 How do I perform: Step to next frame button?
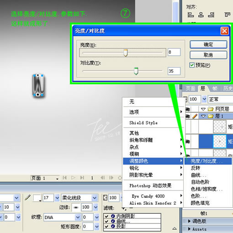pyautogui.click(x=111, y=178)
